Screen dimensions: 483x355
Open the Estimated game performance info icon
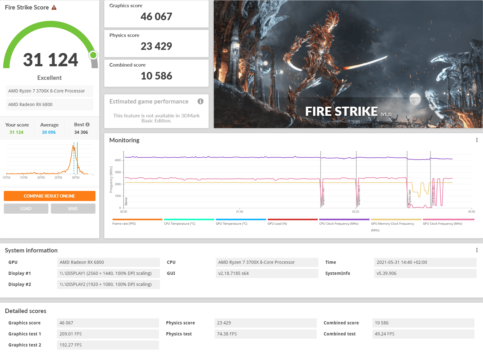tap(200, 101)
